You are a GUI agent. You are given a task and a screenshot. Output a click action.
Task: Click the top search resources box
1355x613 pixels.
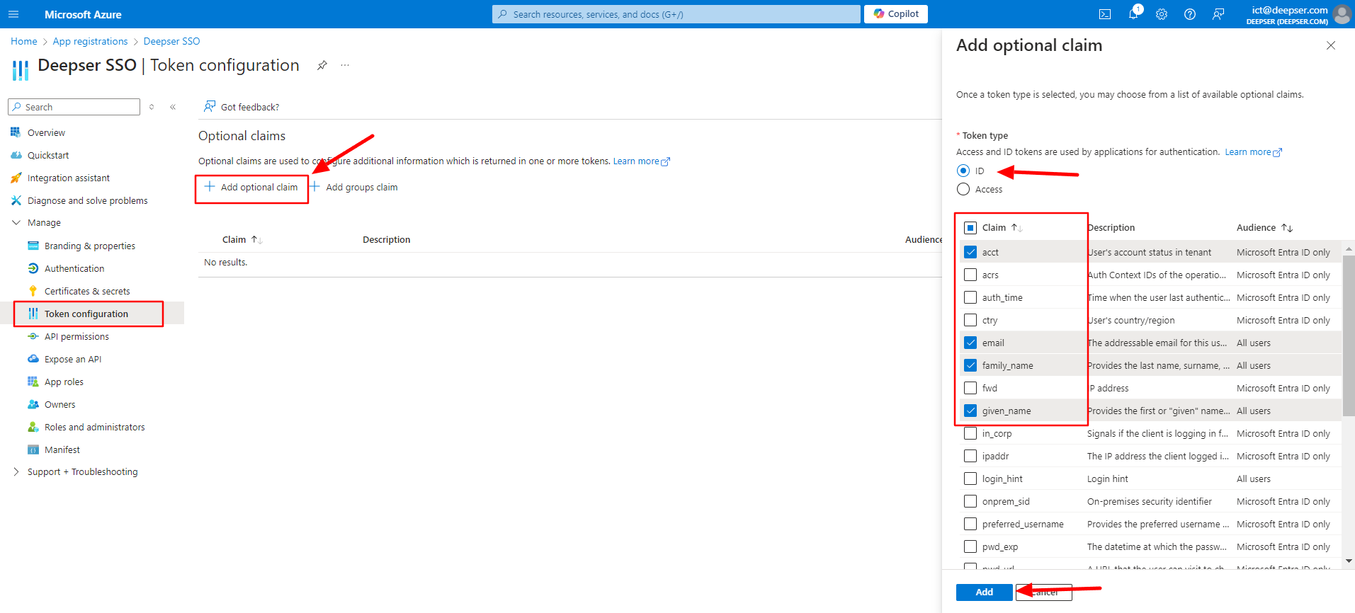tap(676, 14)
